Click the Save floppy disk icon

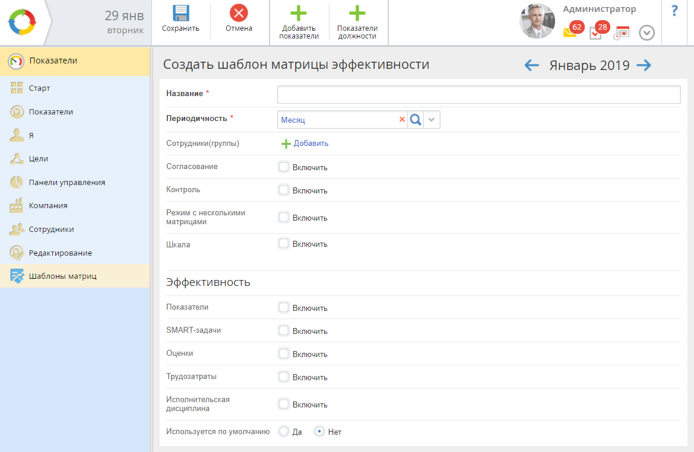point(180,14)
